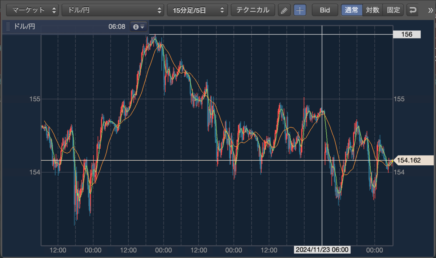Grab the panel drag handle beside ドル/円
Viewport: 436px width, 258px height.
pos(8,27)
